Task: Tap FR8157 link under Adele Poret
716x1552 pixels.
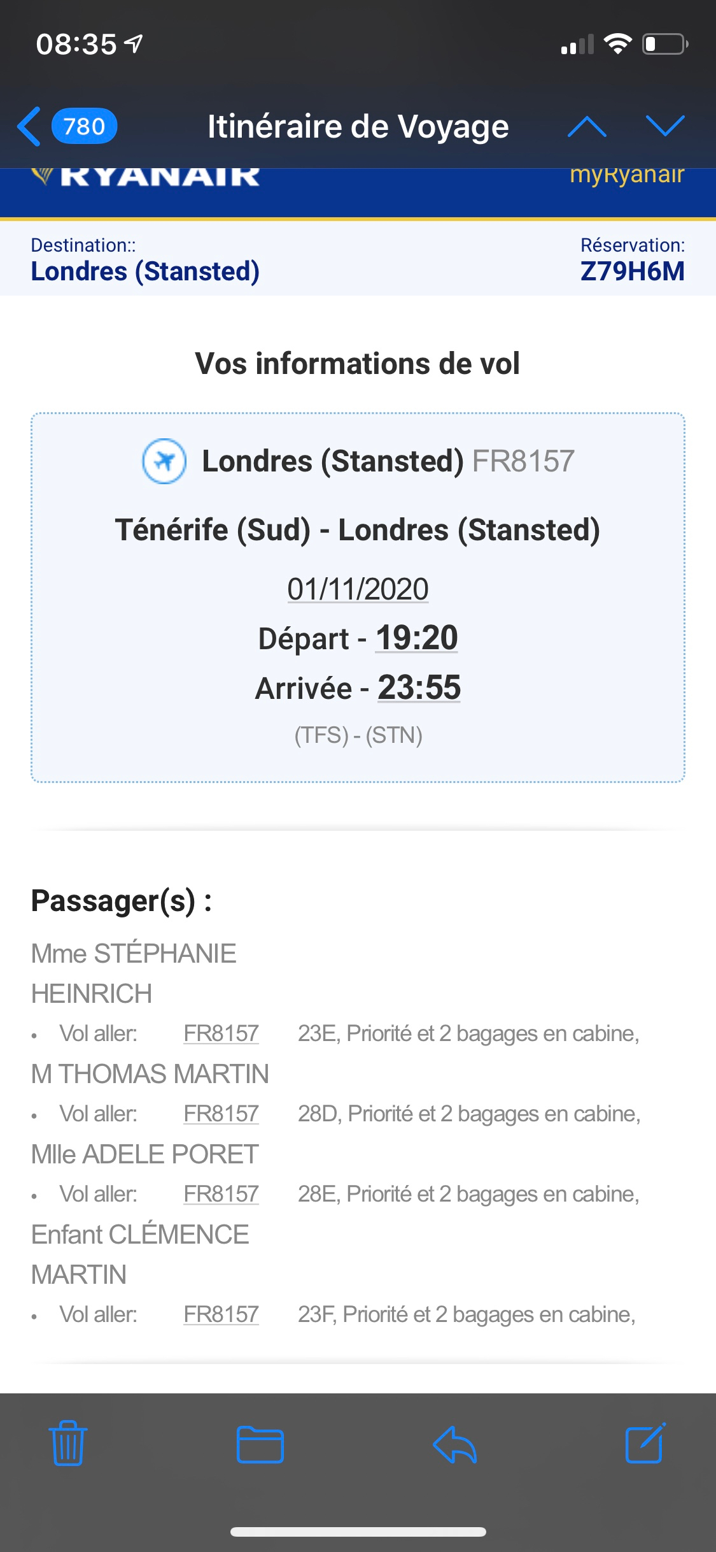Action: click(x=221, y=1194)
